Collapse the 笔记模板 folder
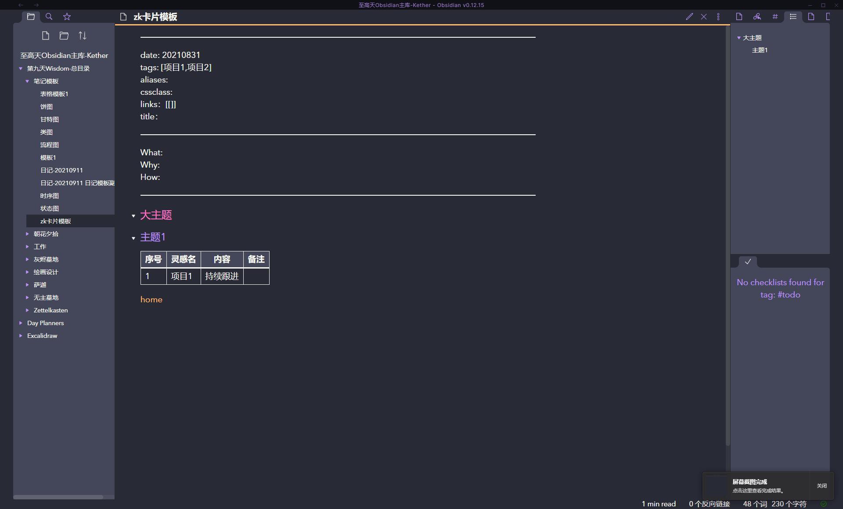The width and height of the screenshot is (843, 509). (x=27, y=81)
